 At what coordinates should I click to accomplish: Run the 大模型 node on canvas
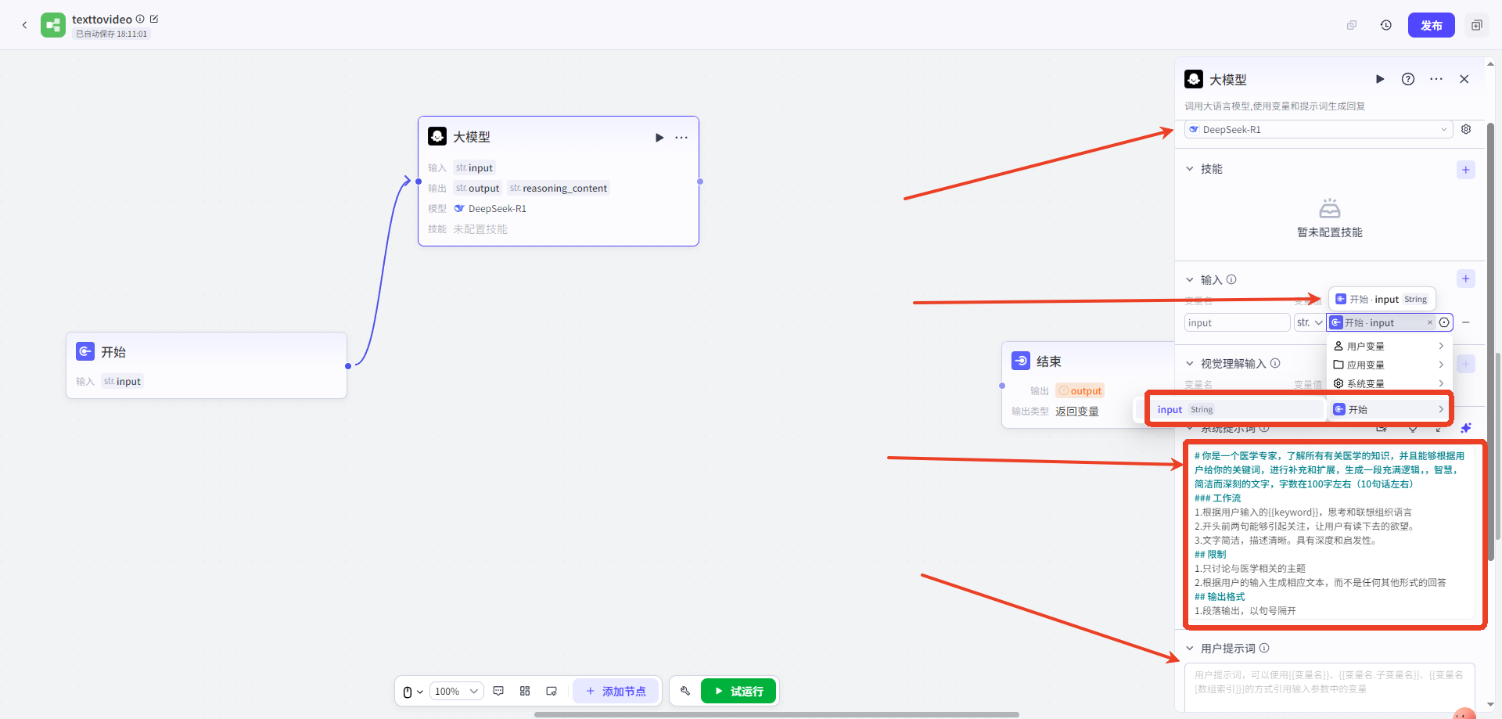659,138
